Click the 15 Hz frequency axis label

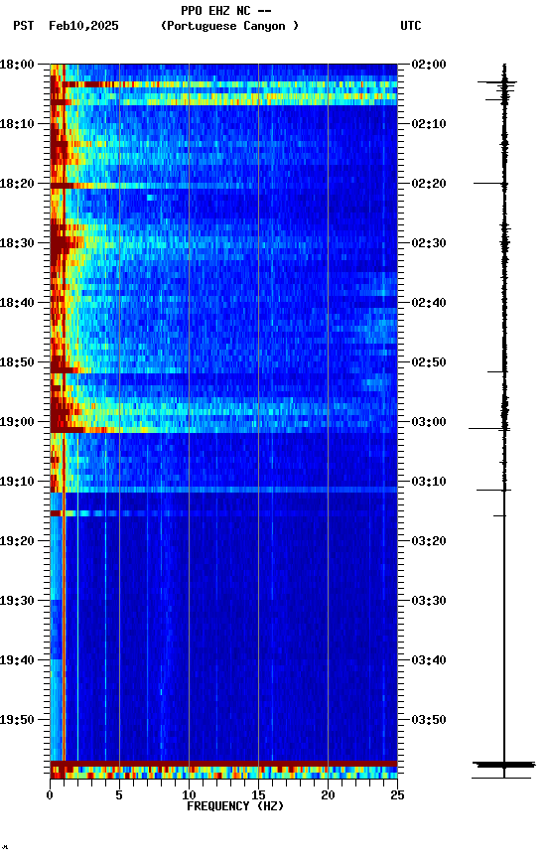(x=258, y=795)
